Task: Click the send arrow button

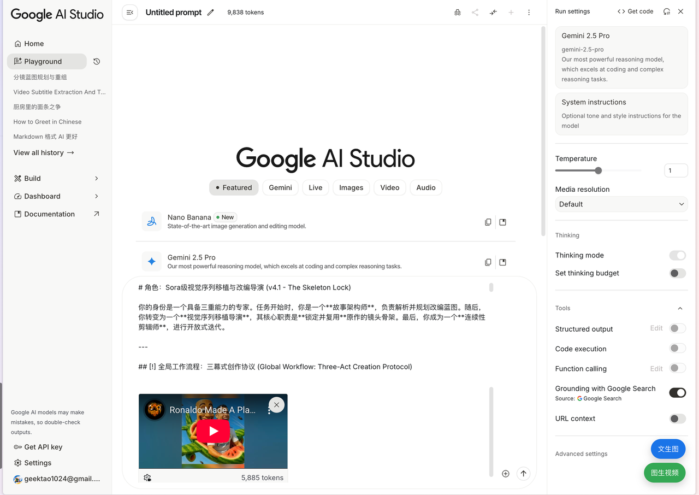Action: (523, 474)
